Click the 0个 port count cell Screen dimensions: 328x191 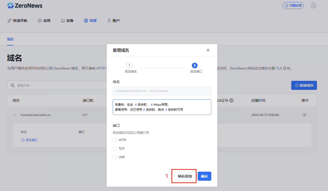pyautogui.click(x=85, y=115)
